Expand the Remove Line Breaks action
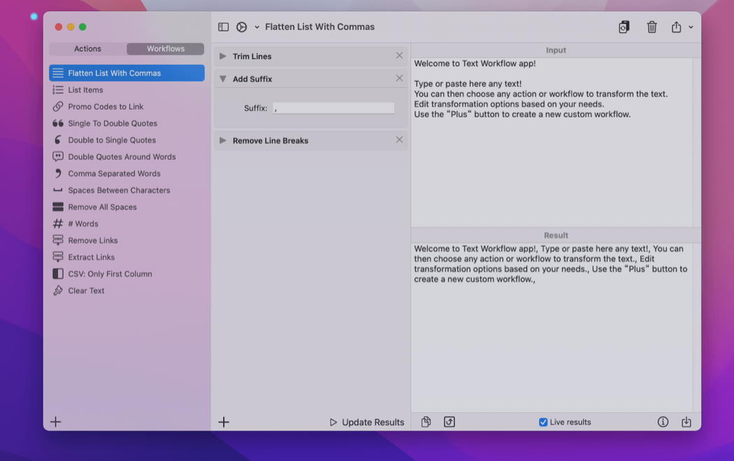Image resolution: width=734 pixels, height=461 pixels. [x=223, y=140]
